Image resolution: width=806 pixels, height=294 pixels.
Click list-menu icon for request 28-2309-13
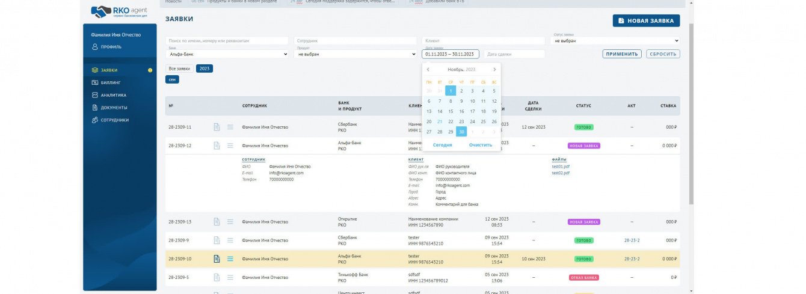click(230, 221)
